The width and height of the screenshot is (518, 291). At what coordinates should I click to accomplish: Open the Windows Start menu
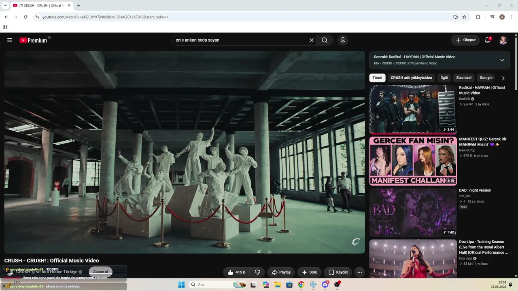181,285
